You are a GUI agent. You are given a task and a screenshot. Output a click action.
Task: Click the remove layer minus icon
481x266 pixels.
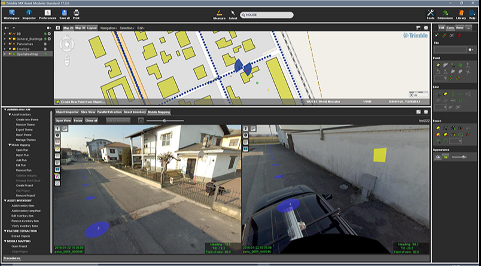coord(14,28)
